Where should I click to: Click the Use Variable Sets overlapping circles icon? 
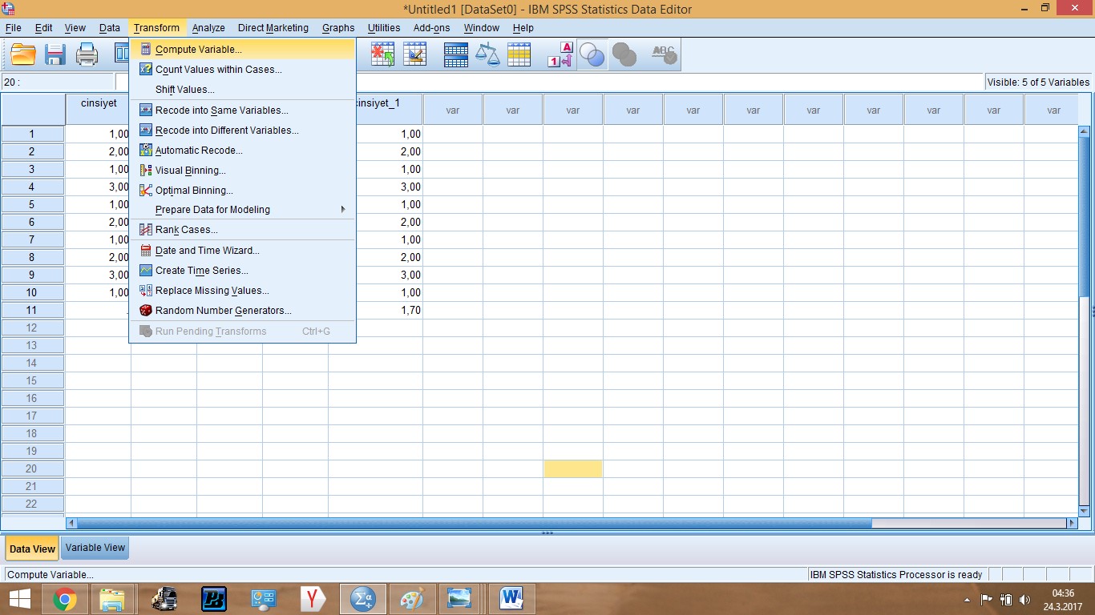tap(592, 54)
